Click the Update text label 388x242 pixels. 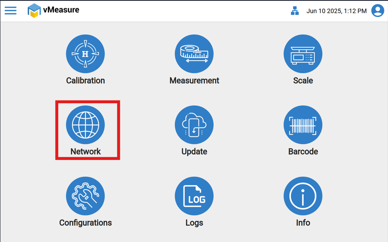coord(194,152)
